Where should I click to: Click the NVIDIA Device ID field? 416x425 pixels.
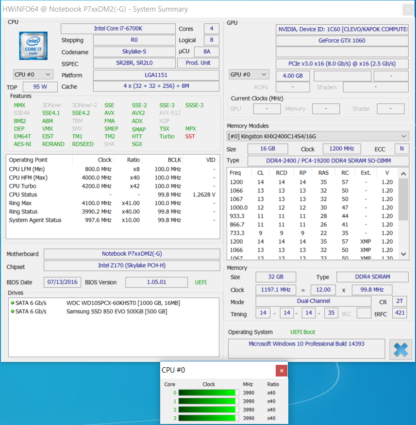click(x=342, y=29)
